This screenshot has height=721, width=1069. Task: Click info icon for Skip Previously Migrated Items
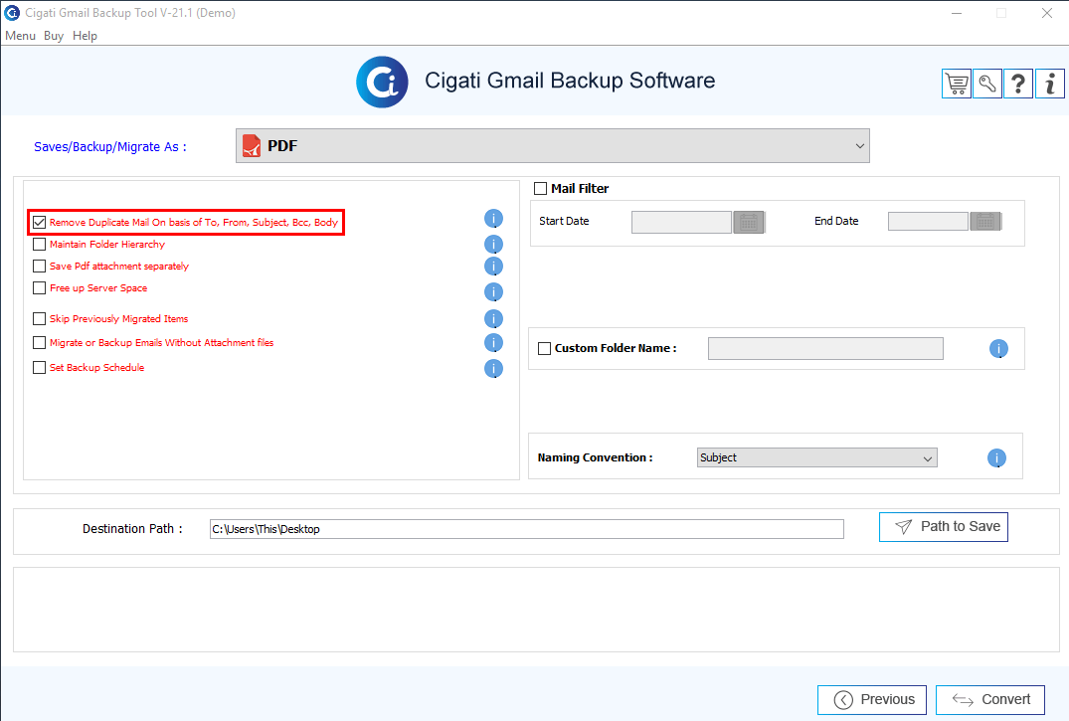493,318
